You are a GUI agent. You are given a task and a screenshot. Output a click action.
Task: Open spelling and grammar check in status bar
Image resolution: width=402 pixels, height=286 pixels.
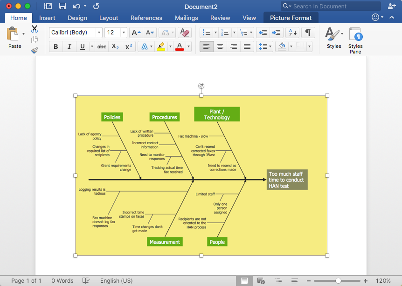click(86, 280)
